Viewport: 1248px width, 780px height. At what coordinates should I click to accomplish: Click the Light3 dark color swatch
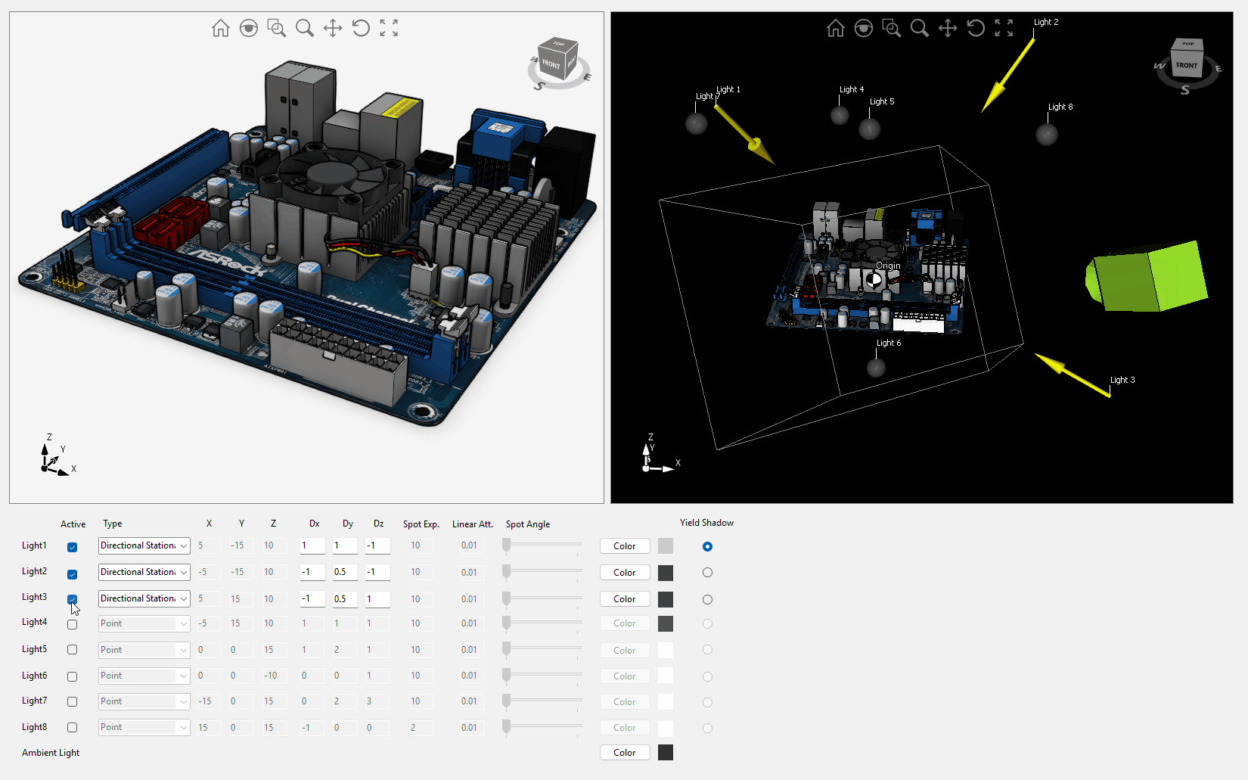[x=666, y=599]
